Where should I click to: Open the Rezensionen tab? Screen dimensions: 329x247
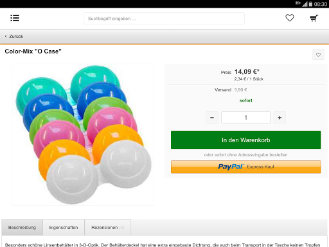(108, 228)
